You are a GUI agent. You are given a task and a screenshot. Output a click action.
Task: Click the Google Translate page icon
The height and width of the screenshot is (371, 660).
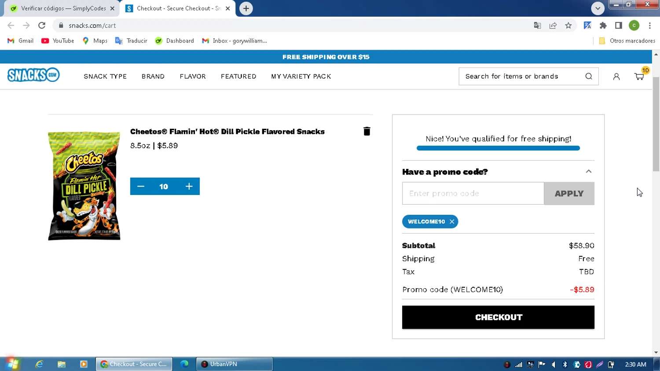[x=537, y=26]
